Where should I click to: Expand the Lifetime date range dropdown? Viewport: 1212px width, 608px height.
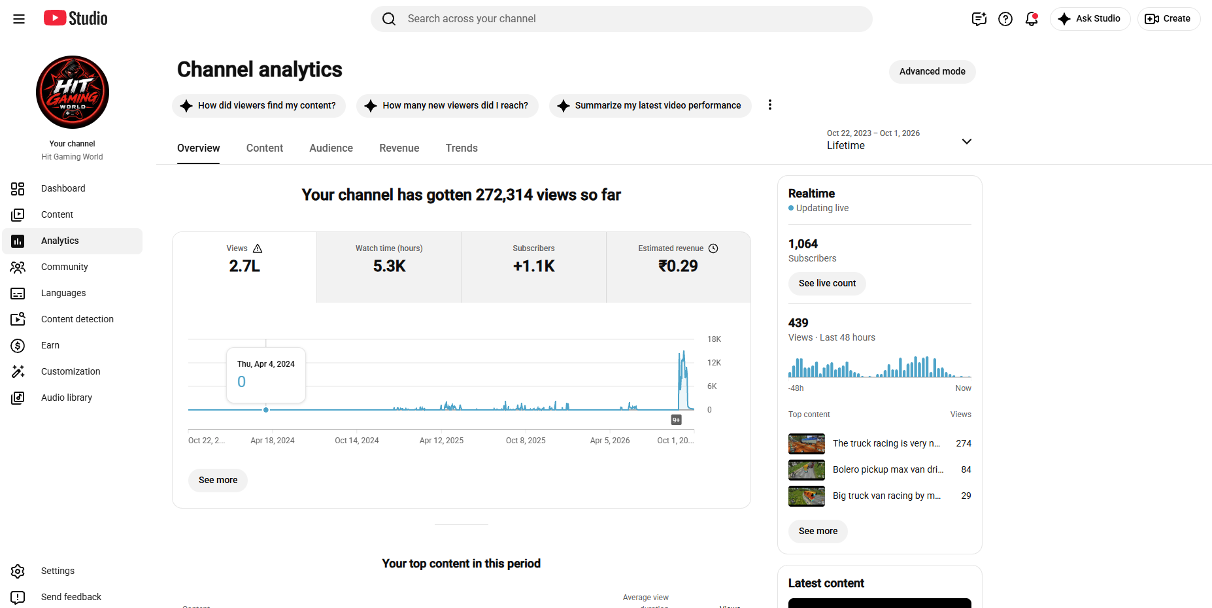pyautogui.click(x=900, y=141)
